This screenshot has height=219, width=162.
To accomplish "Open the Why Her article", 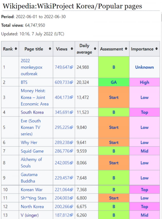I will (29, 143).
